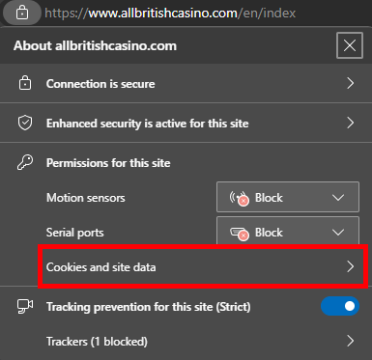Click Enhanced security is active text
The image size is (372, 360).
[x=148, y=124]
